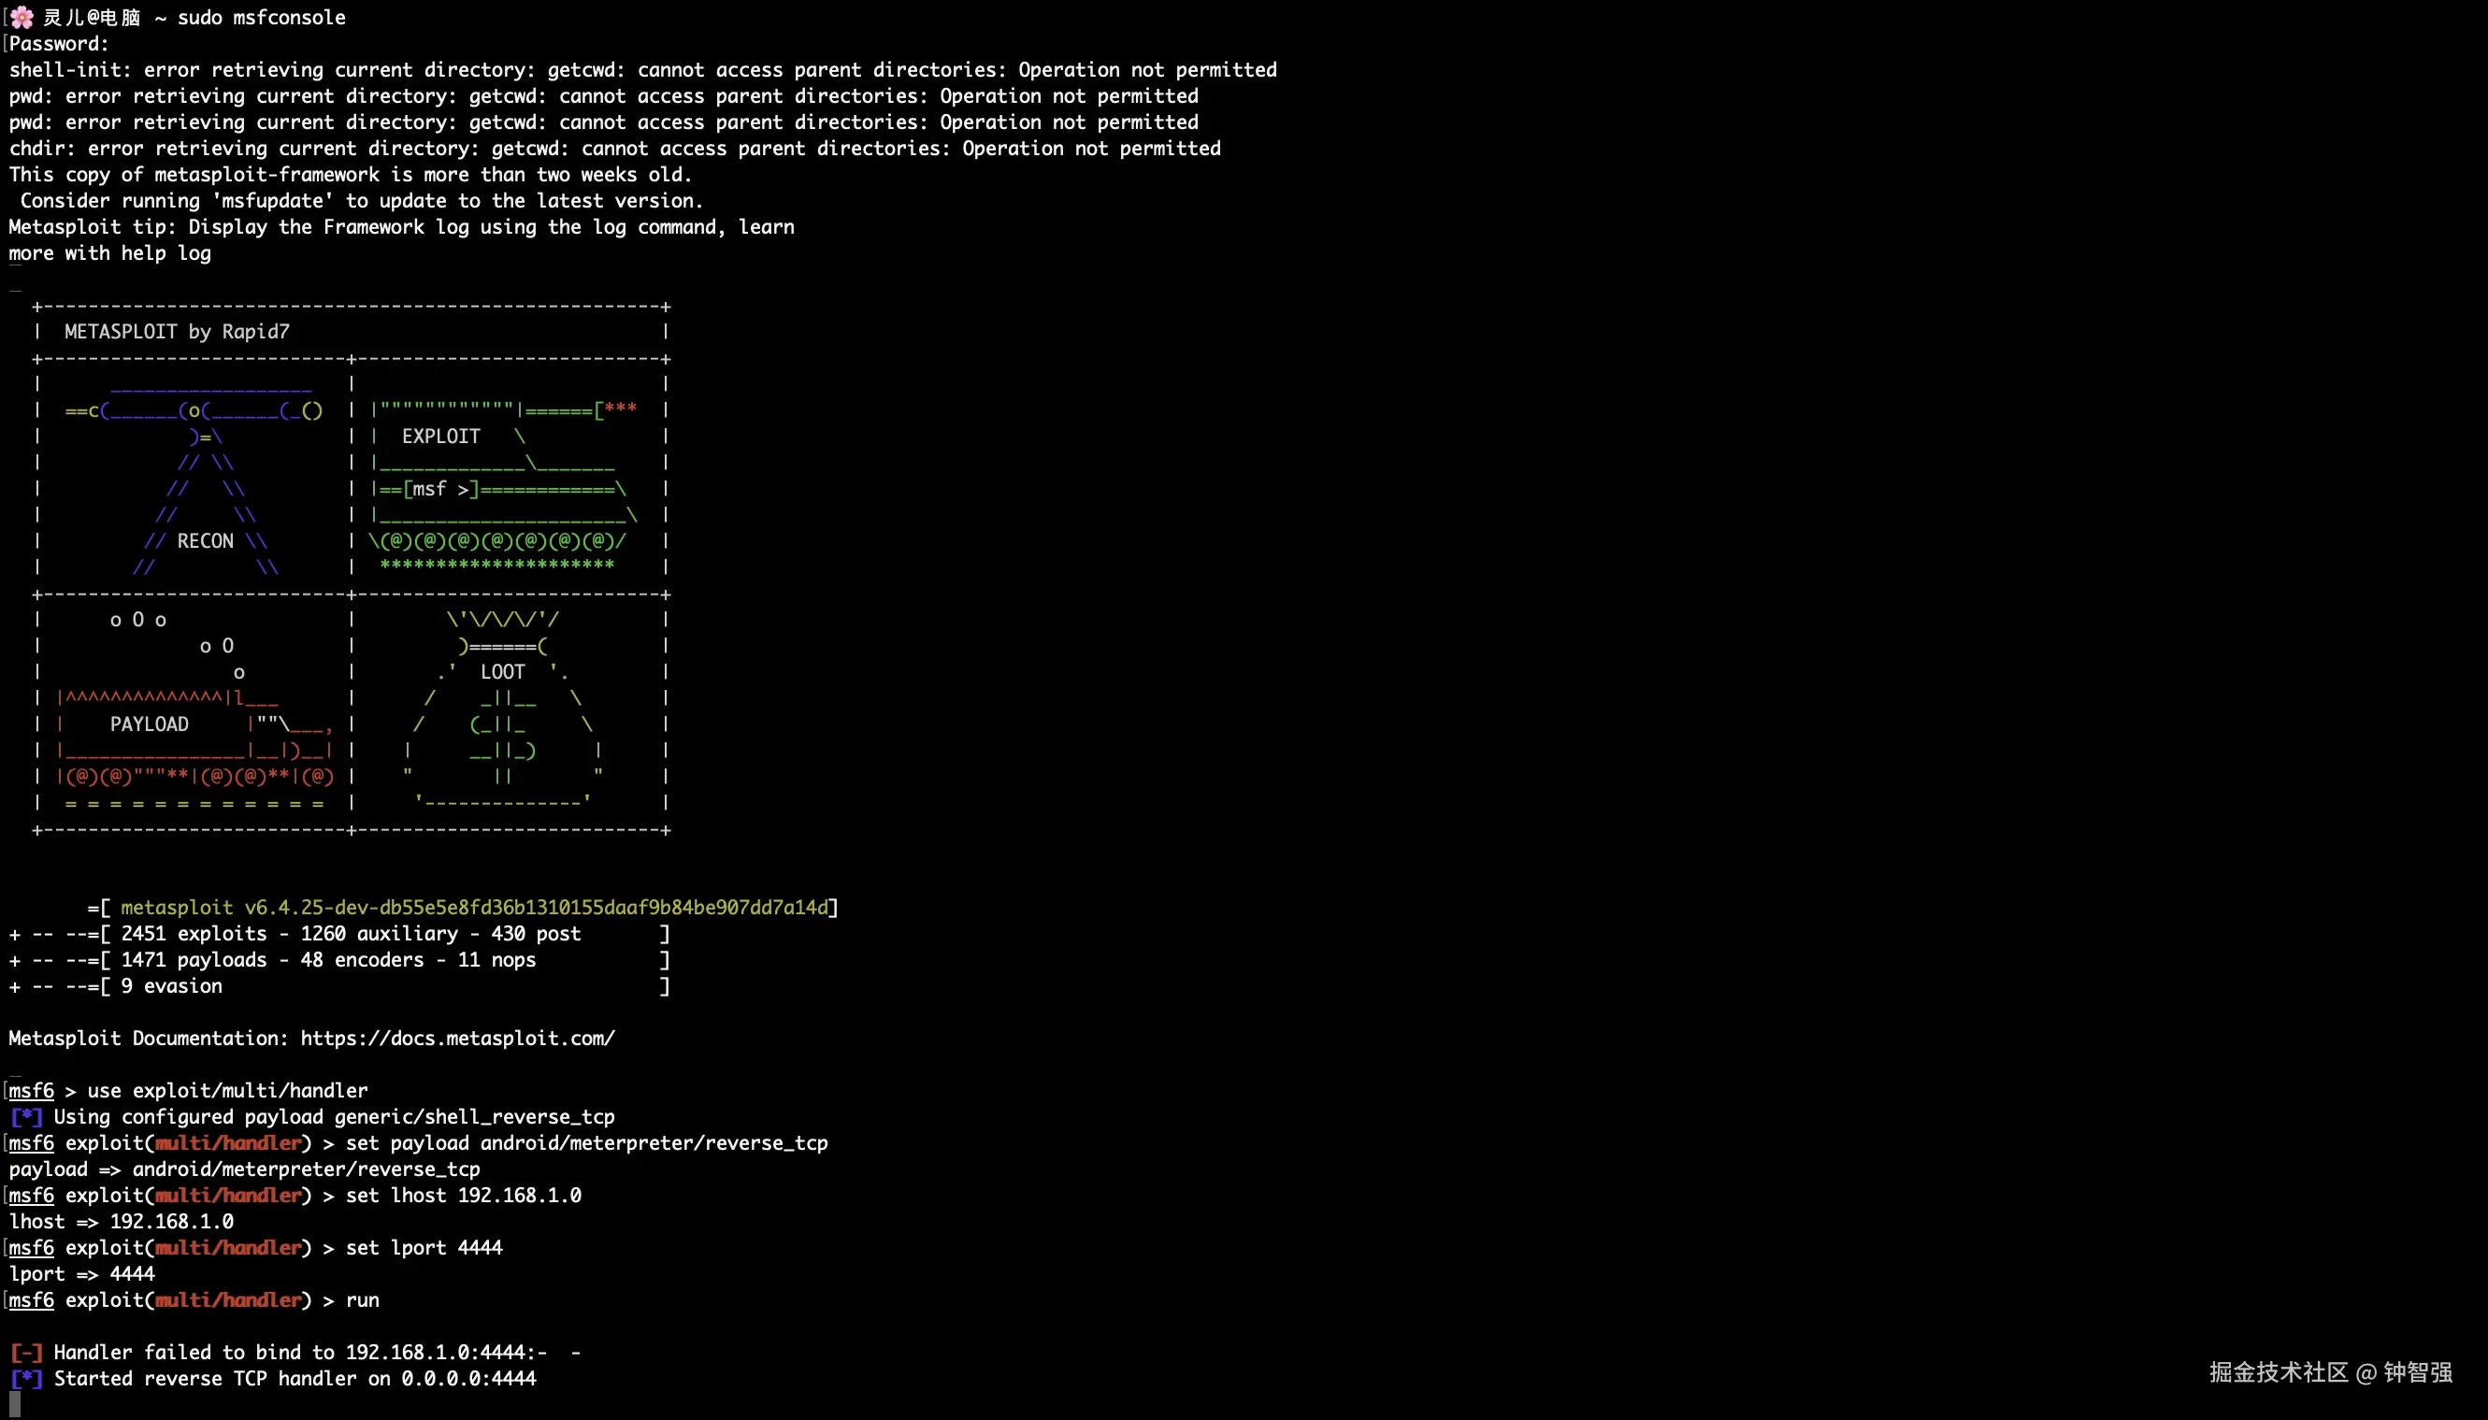2488x1420 pixels.
Task: Click the RECON label in ASCII art
Action: tap(205, 541)
